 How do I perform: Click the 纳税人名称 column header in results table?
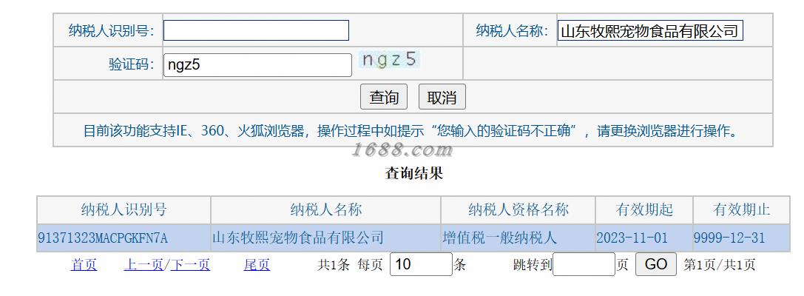click(x=325, y=210)
